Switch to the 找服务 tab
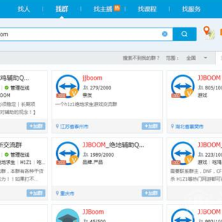The image size is (222, 222). (191, 9)
